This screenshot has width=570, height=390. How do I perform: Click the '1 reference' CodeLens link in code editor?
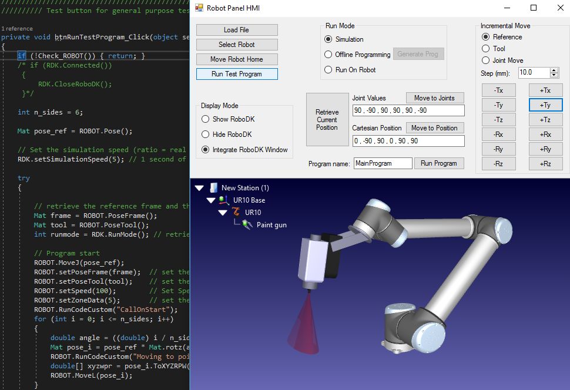coord(16,28)
